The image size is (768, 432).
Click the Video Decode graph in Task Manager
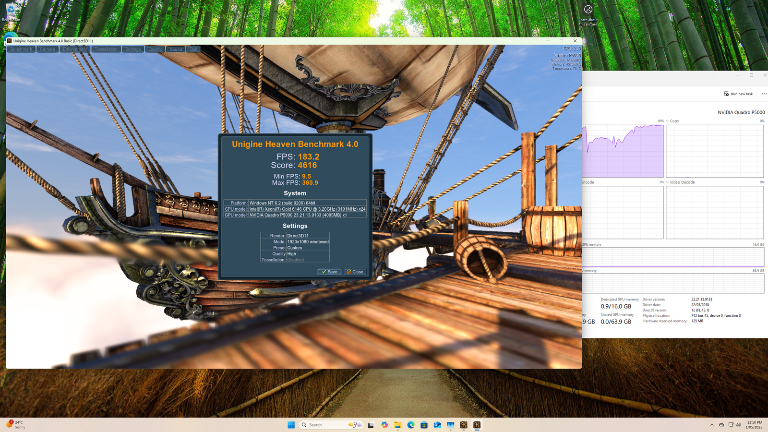(715, 213)
